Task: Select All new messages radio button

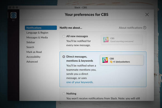Action: tap(64, 36)
